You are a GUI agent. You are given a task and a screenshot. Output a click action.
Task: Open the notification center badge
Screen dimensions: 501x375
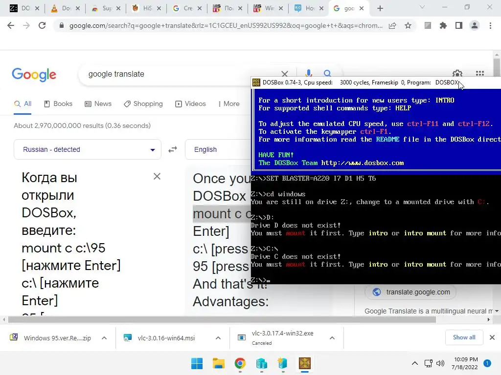click(487, 363)
